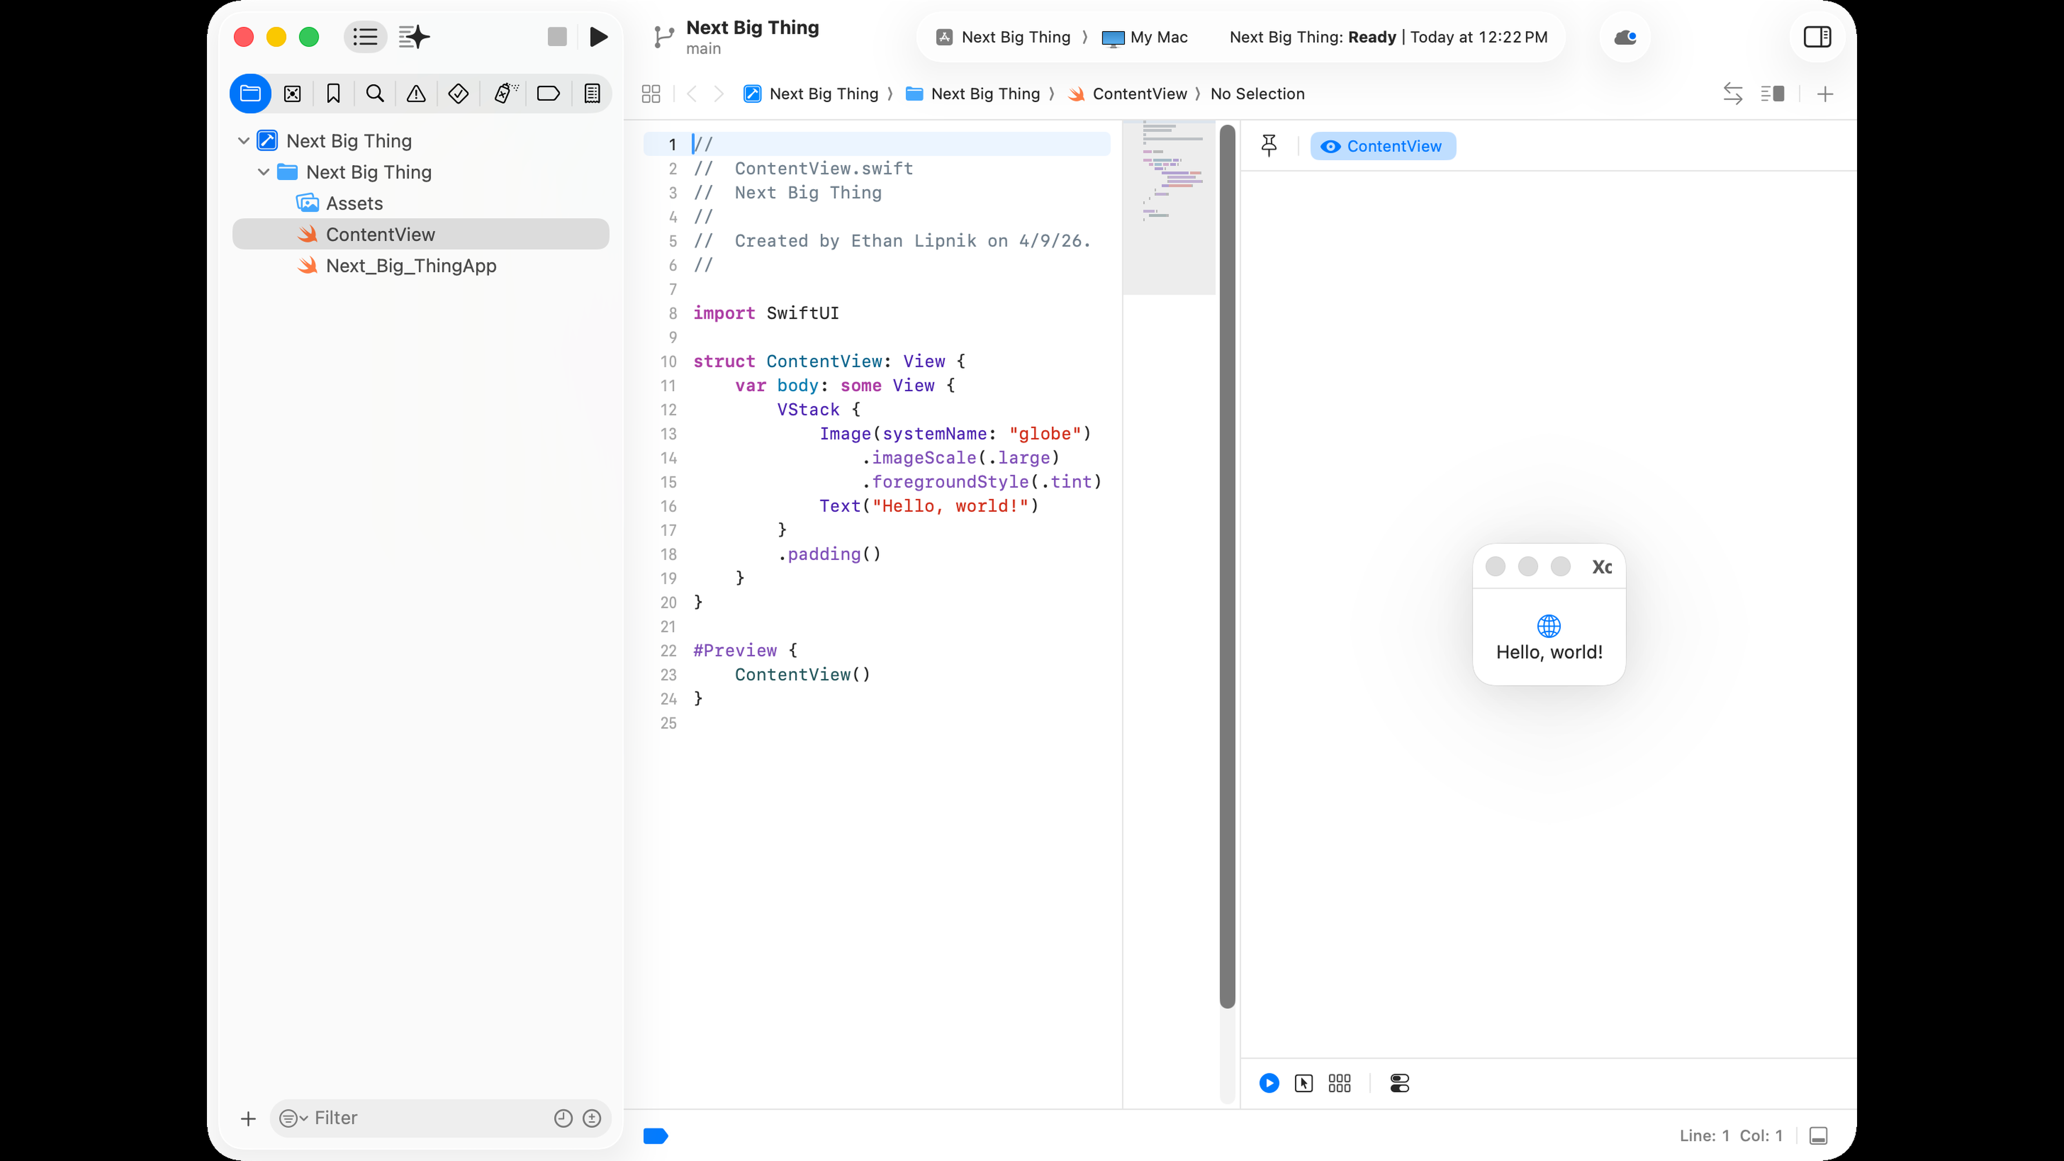This screenshot has width=2064, height=1161.
Task: Click the Hello, world! preview text
Action: (1549, 652)
